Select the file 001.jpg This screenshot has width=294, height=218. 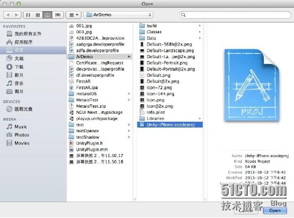99,26
